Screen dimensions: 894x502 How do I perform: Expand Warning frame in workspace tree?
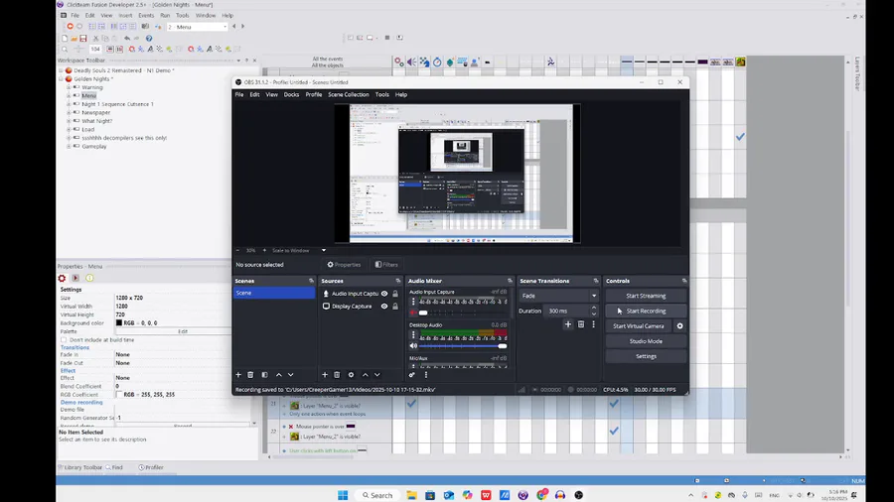(69, 87)
